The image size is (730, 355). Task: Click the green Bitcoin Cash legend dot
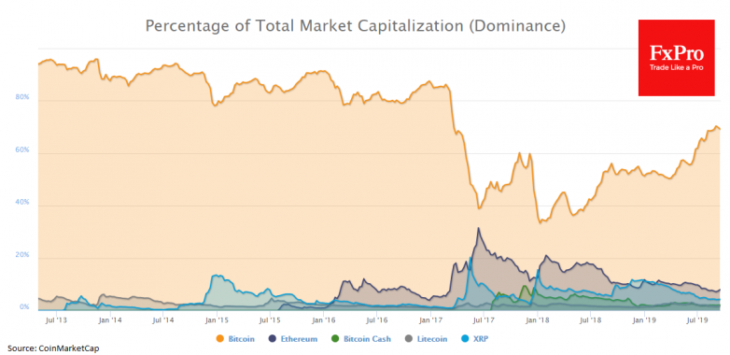(336, 339)
